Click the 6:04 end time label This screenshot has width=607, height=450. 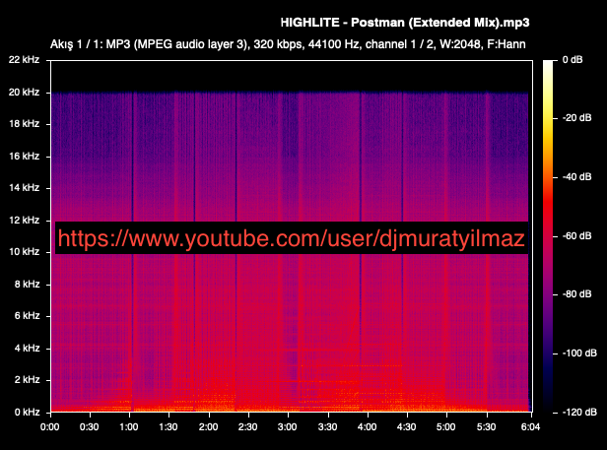click(530, 427)
